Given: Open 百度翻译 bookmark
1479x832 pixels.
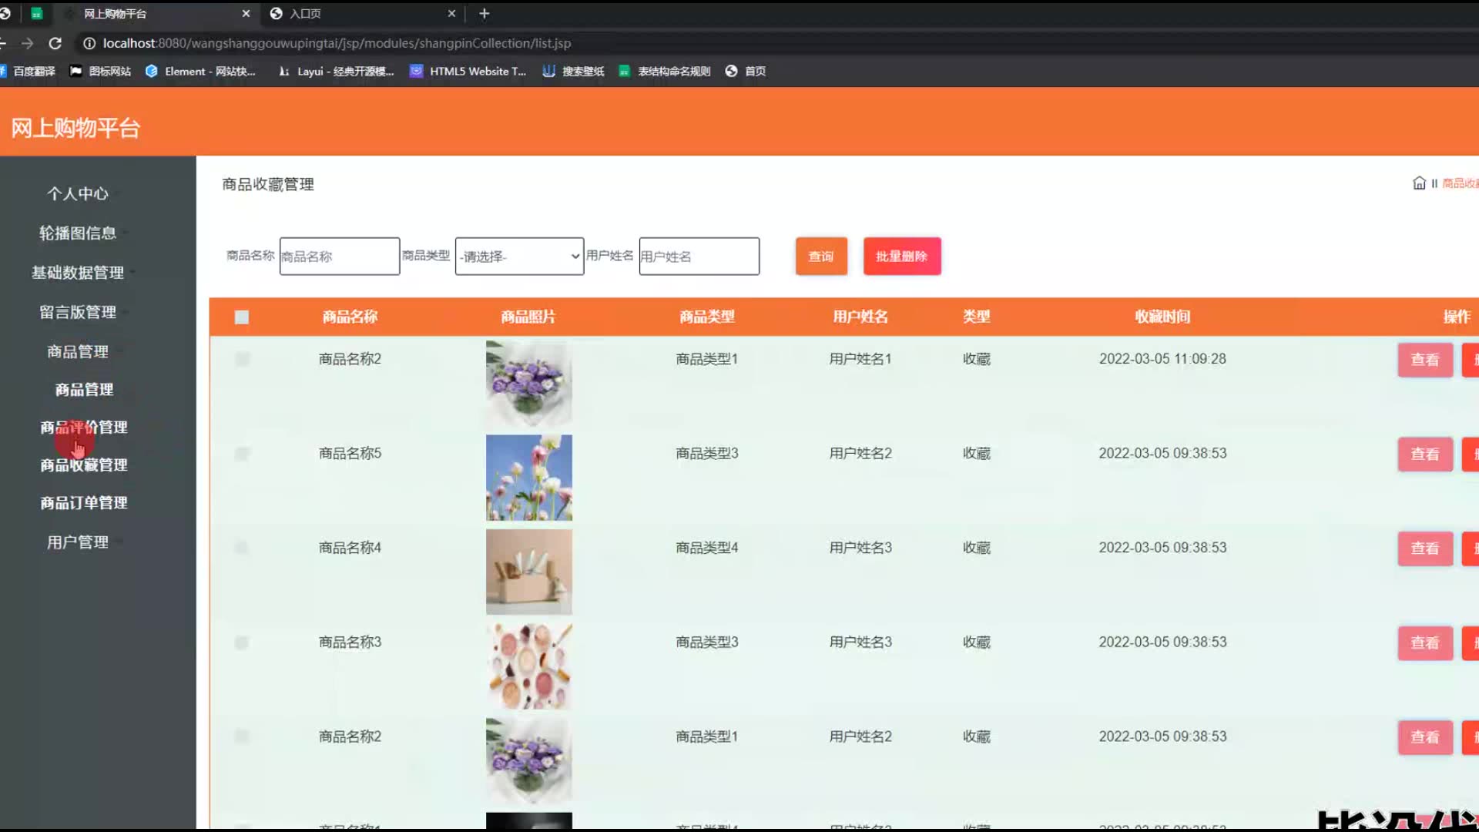Looking at the screenshot, I should pos(28,71).
